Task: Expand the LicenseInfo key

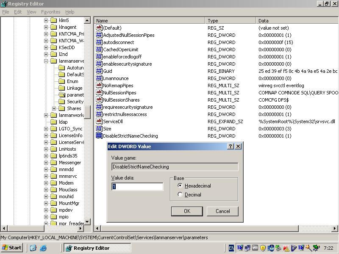Action: (x=46, y=135)
